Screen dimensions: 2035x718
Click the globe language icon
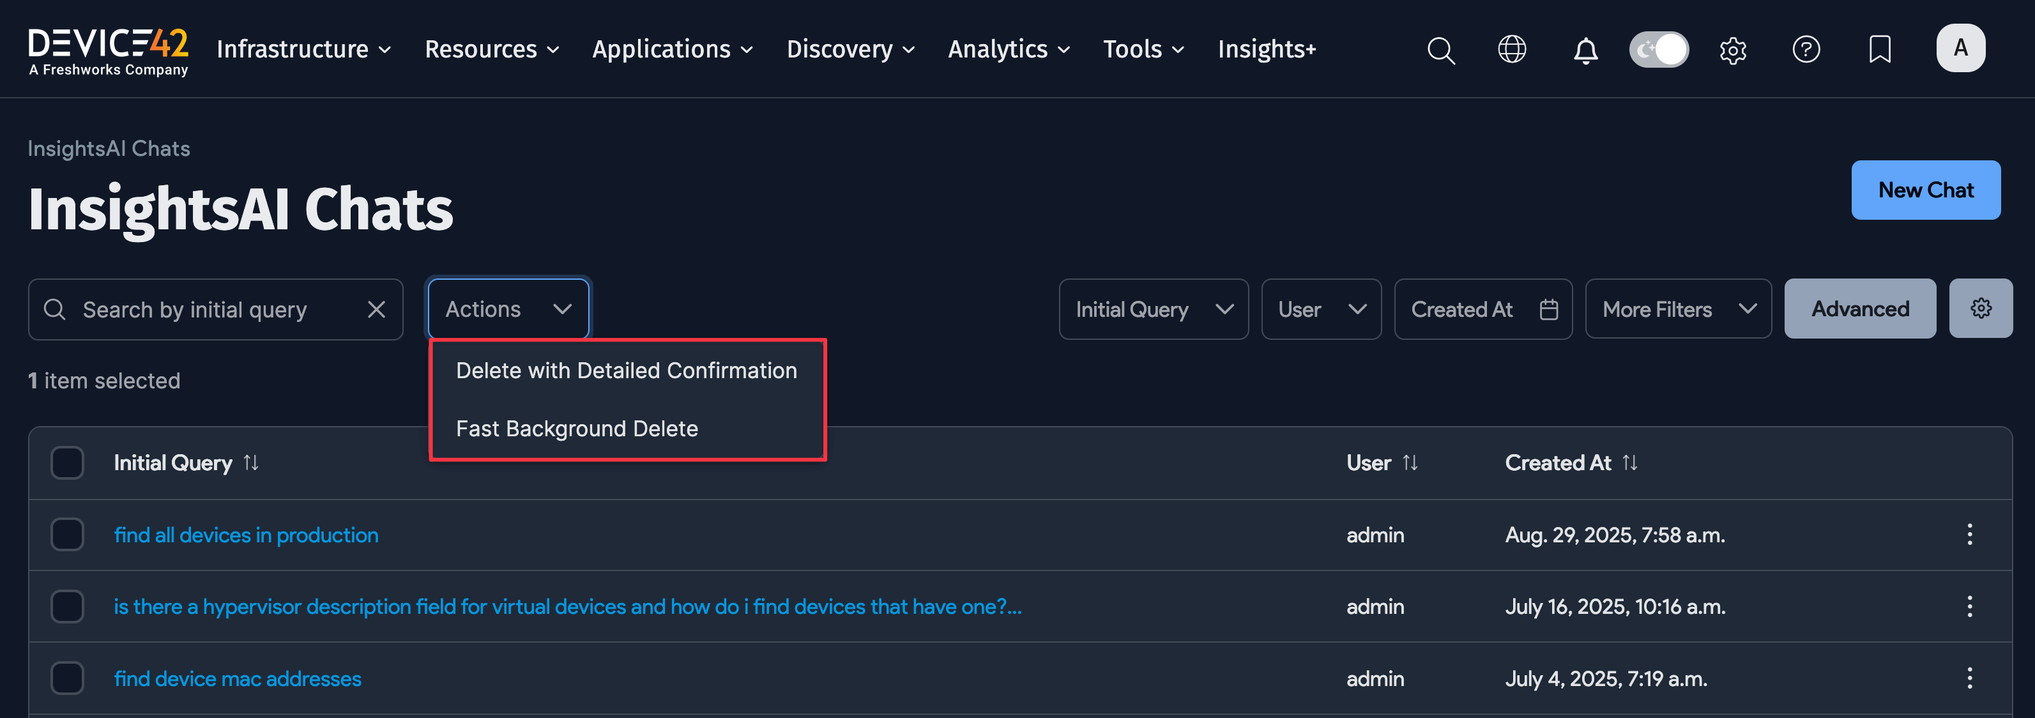click(1511, 49)
